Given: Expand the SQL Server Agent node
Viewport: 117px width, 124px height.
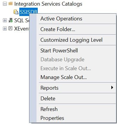Looking at the screenshot, I should coord(5,20).
